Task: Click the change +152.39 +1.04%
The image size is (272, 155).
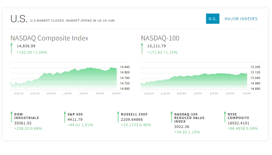Action: click(32, 52)
